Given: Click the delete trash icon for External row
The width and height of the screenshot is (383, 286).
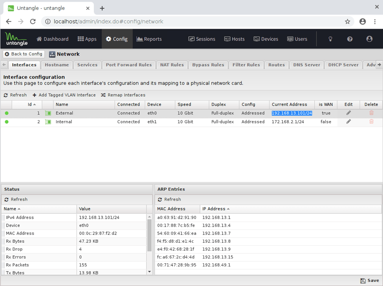Looking at the screenshot, I should [x=371, y=113].
